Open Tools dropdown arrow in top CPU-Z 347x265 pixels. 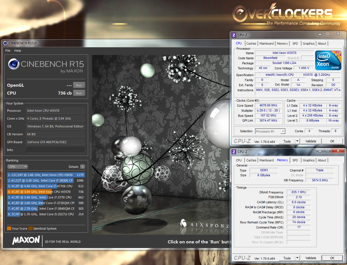click(297, 141)
